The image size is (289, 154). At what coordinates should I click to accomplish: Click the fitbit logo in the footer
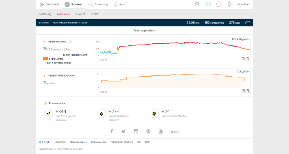click(x=44, y=142)
